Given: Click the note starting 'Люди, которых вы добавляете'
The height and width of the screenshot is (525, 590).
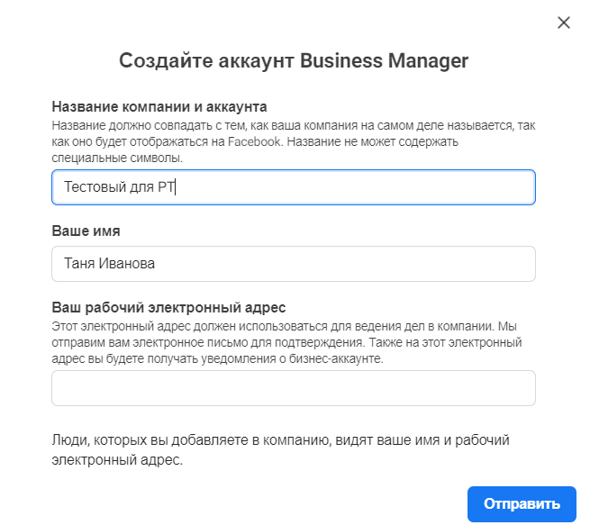Looking at the screenshot, I should (281, 449).
